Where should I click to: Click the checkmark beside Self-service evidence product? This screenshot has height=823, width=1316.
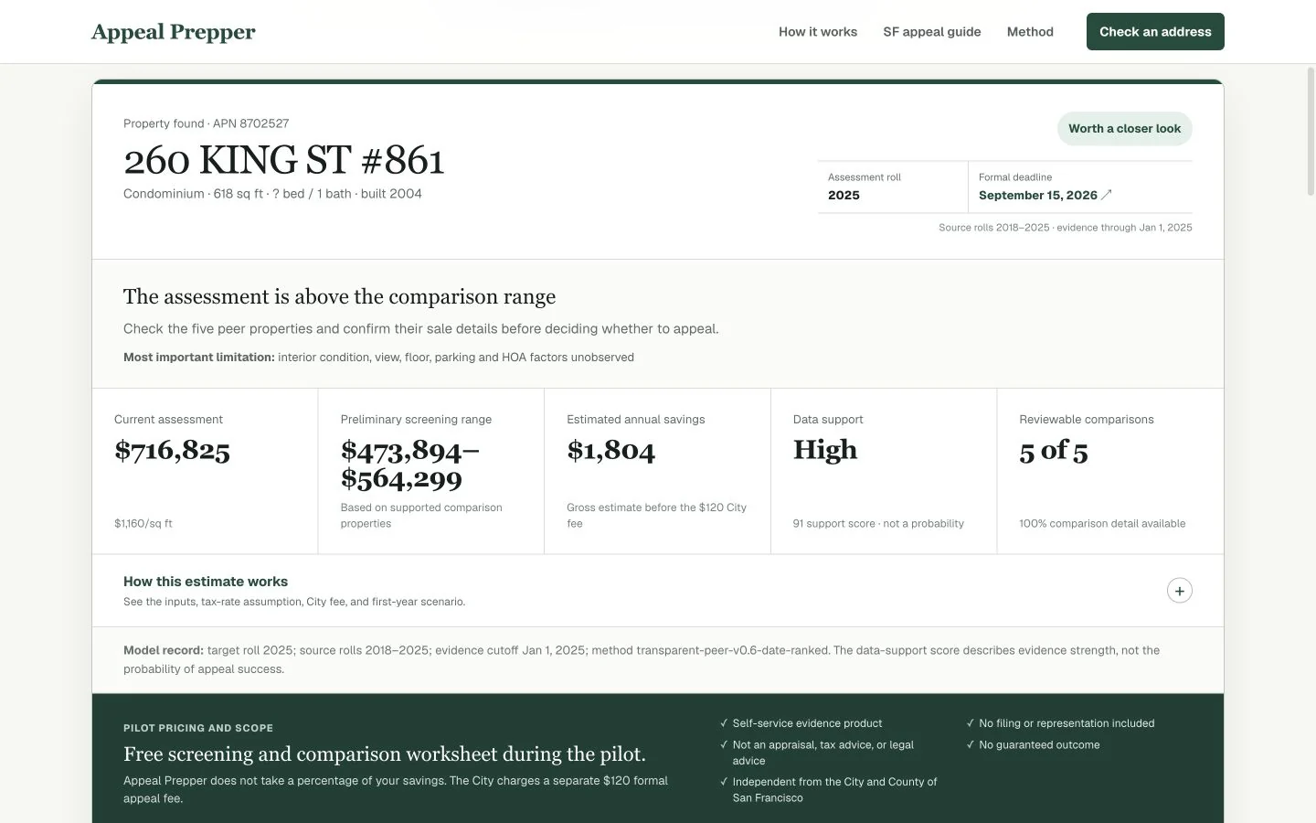pyautogui.click(x=724, y=723)
